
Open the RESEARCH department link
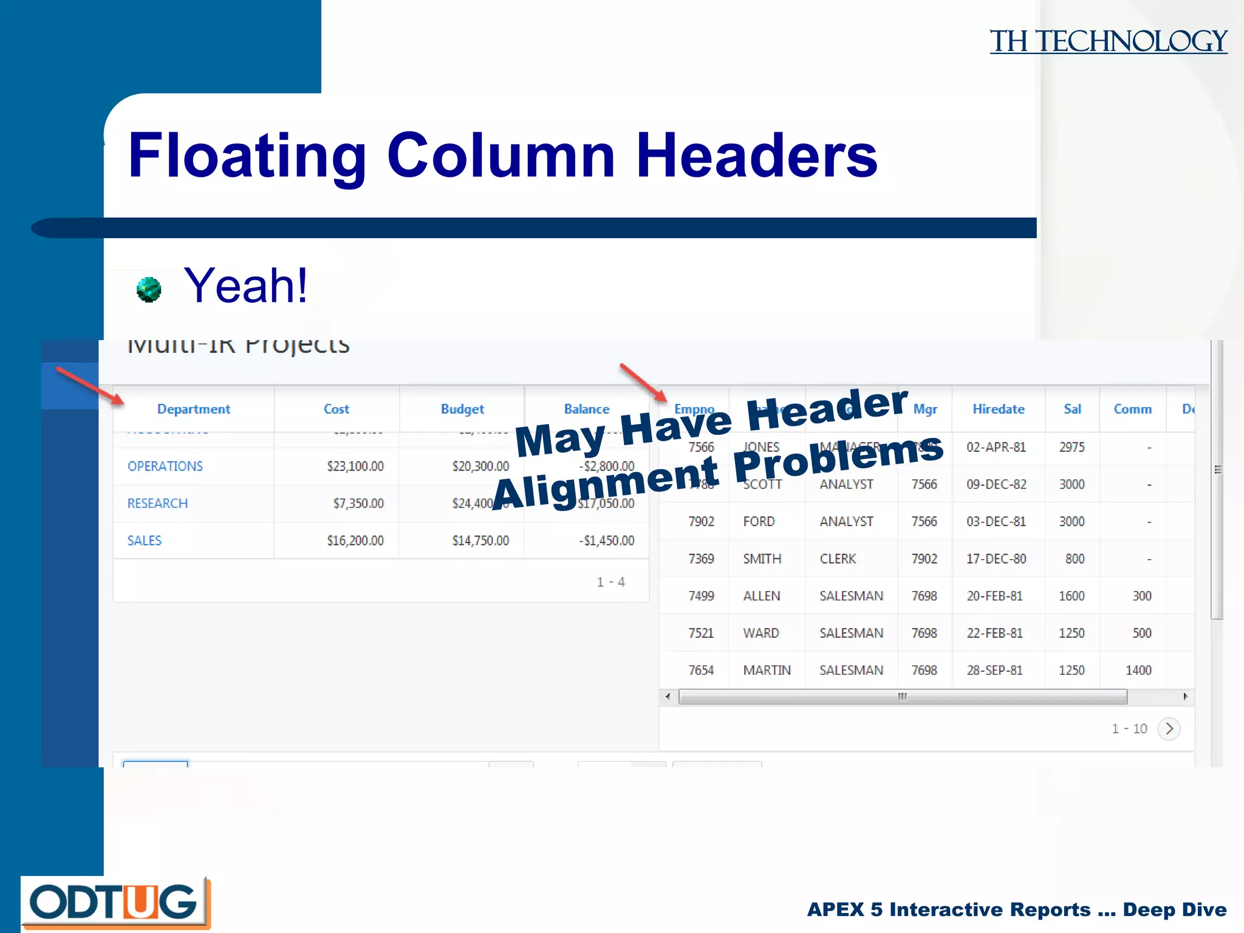click(158, 504)
